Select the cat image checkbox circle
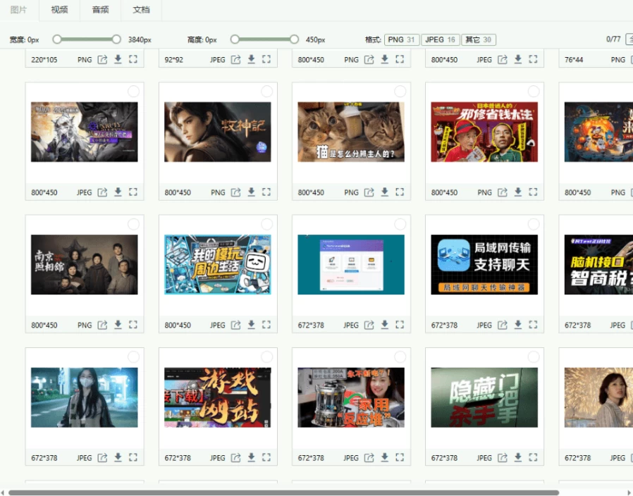The height and width of the screenshot is (496, 633). pyautogui.click(x=400, y=92)
